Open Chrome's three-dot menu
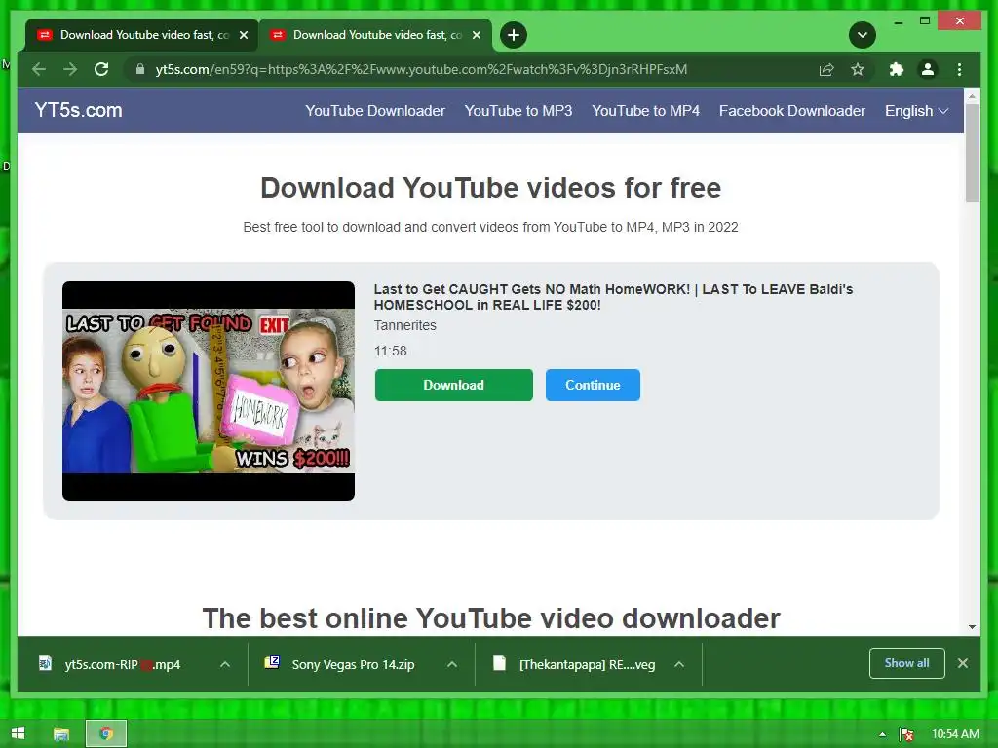This screenshot has height=748, width=998. pos(959,69)
